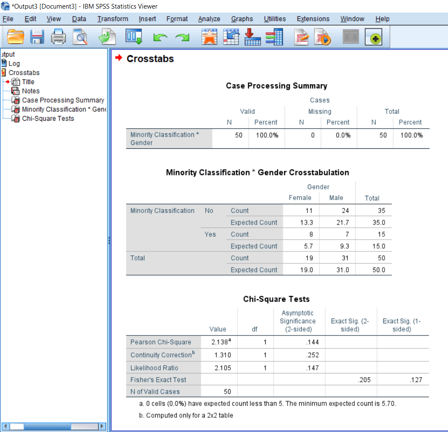Click the Undo arrow in the toolbar
448x432 pixels.
pos(160,37)
